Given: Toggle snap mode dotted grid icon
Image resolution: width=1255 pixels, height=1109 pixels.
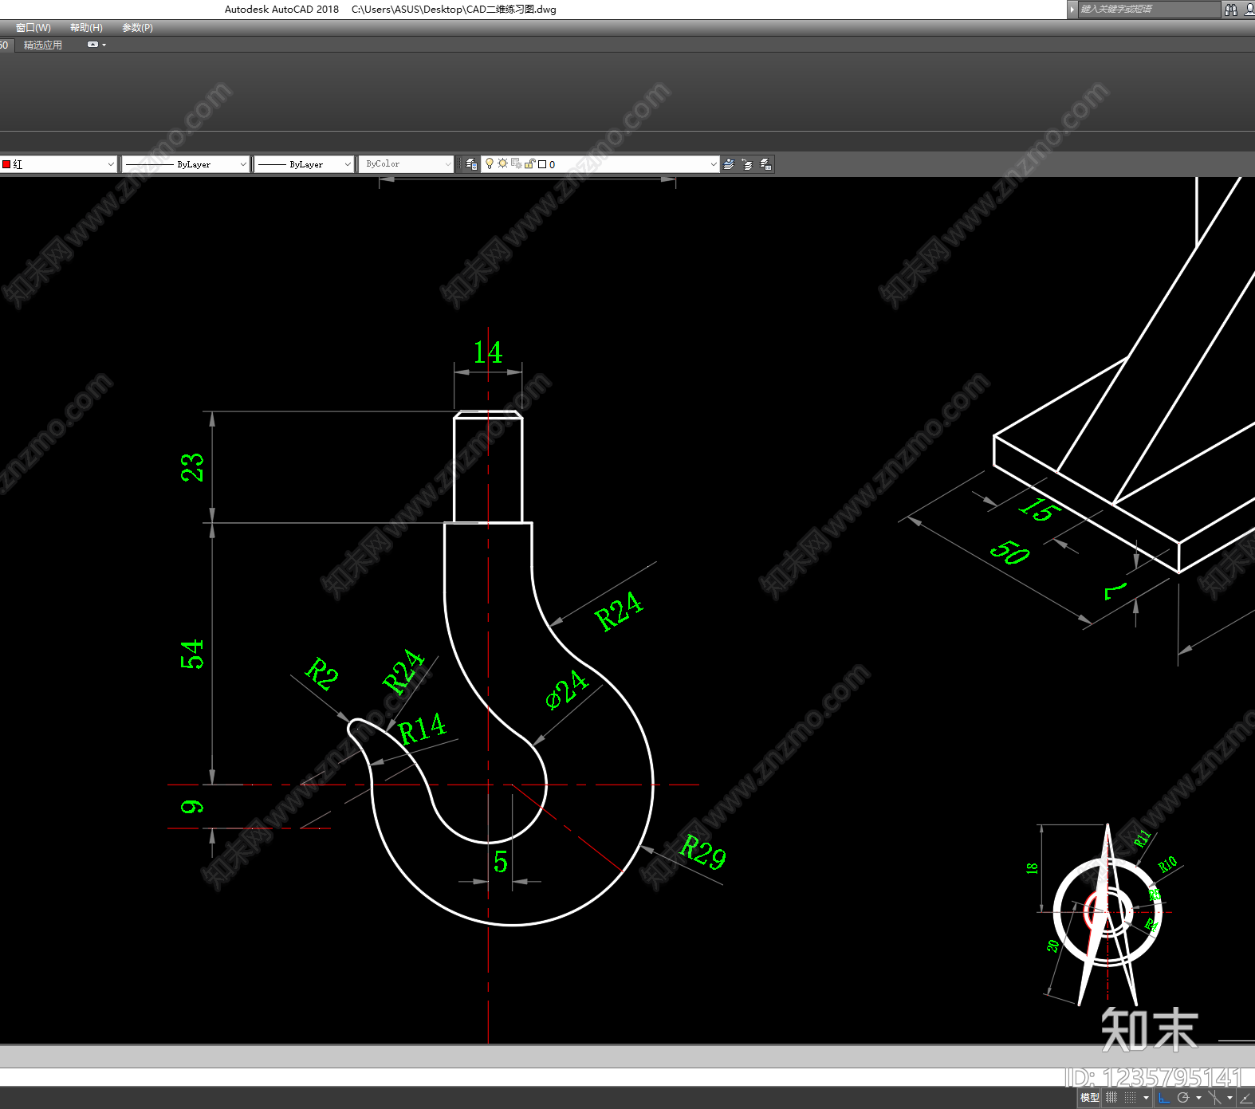Looking at the screenshot, I should pyautogui.click(x=1130, y=1098).
